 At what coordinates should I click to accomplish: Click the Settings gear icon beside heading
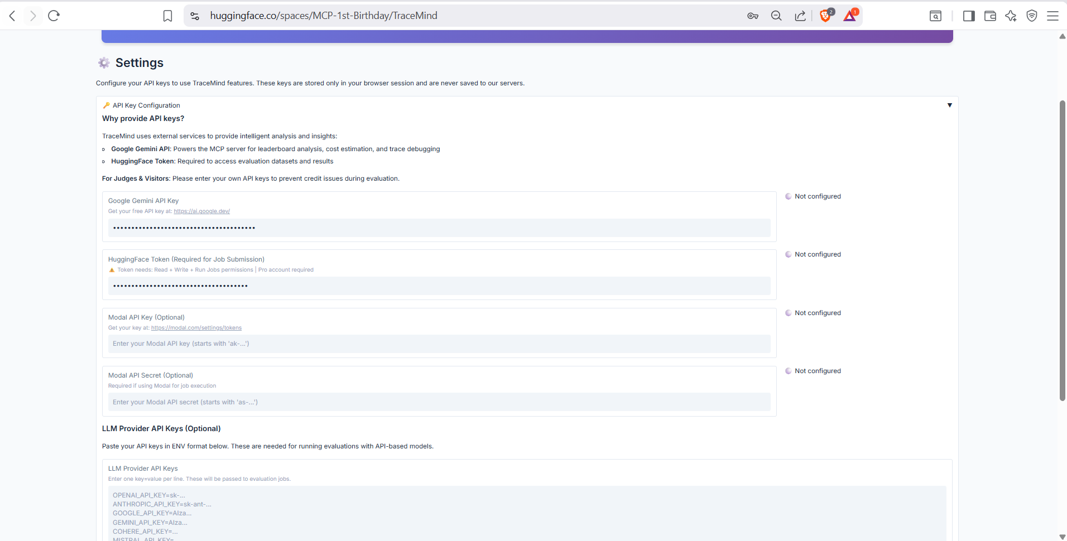click(x=104, y=63)
